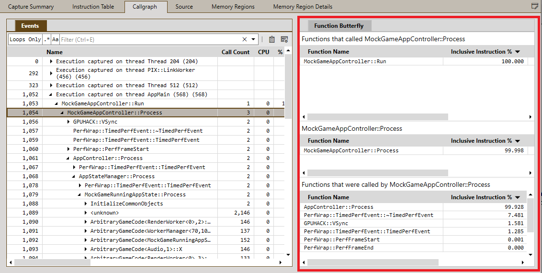Sort callees list by Function Name header
542x273 pixels.
click(328, 197)
